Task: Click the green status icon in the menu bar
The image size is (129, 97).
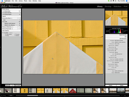Action: [x=109, y=1]
